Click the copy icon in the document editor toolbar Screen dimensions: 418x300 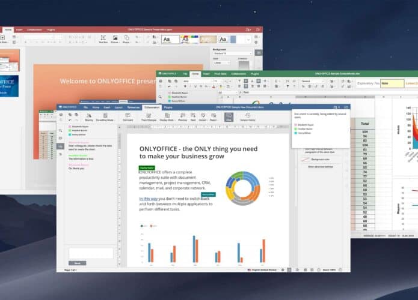(x=70, y=115)
